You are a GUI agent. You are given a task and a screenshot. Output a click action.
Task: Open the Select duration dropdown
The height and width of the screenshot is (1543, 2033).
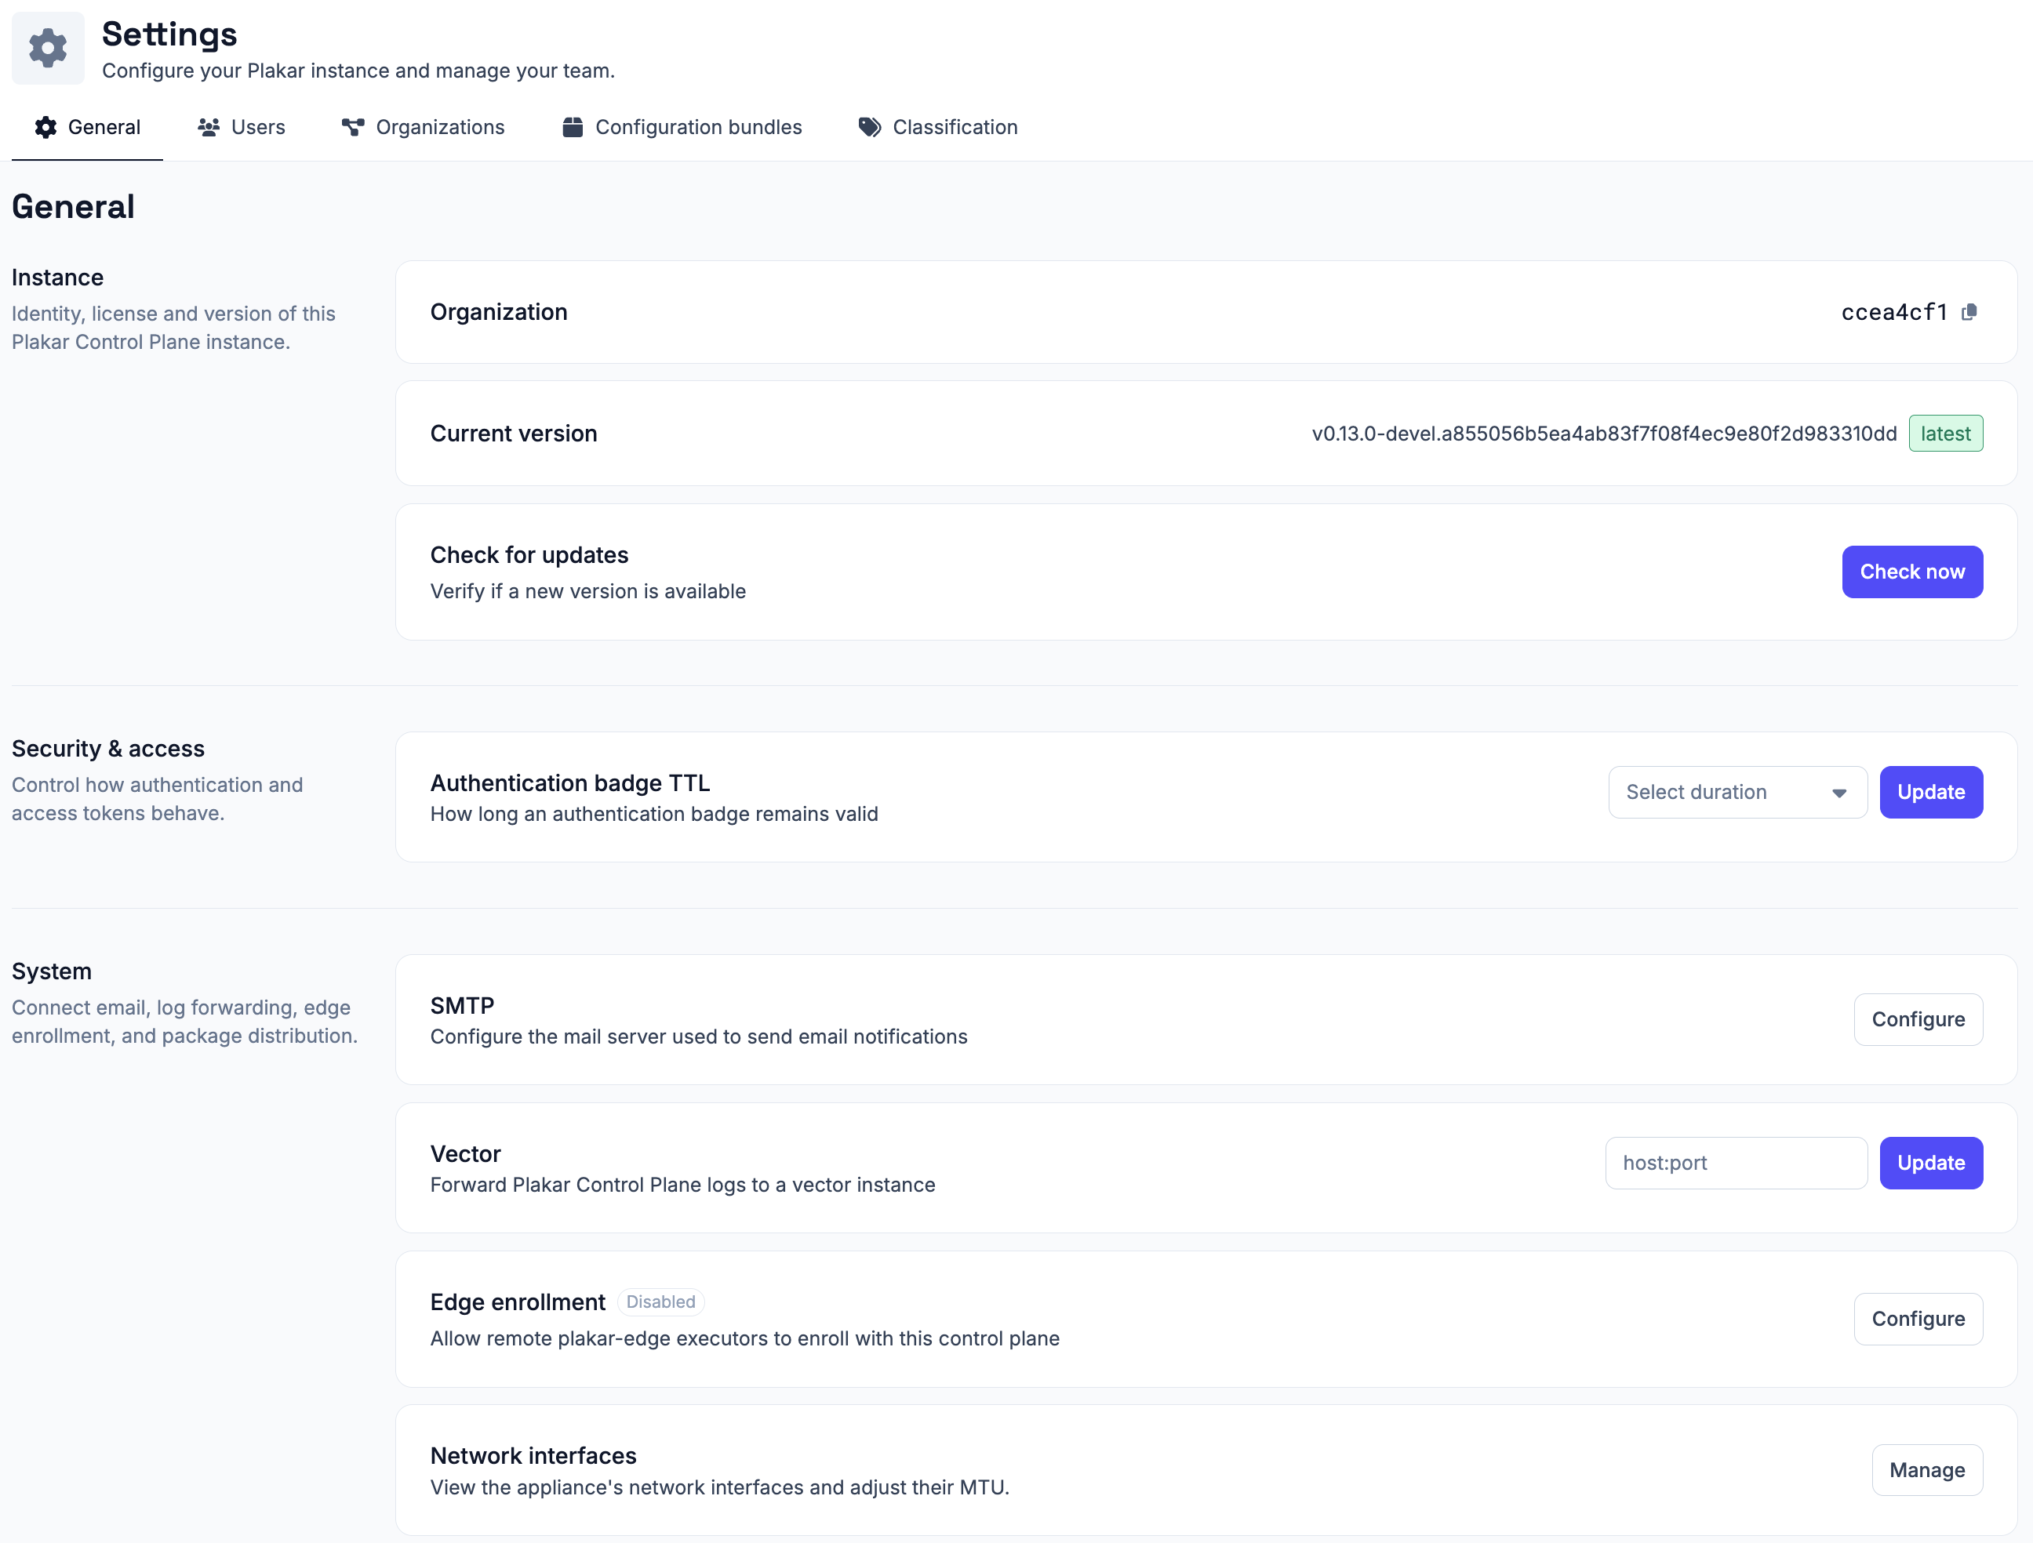(1737, 792)
